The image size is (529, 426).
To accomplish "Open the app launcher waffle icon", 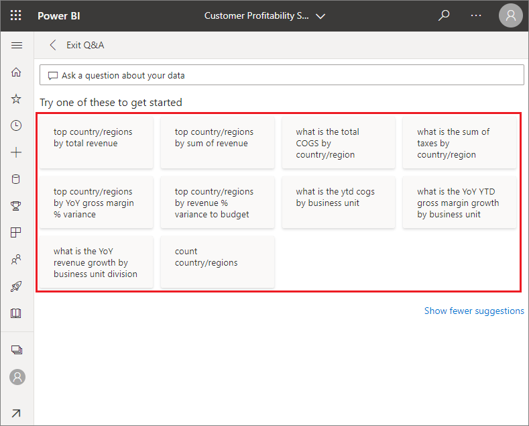I will click(x=16, y=15).
